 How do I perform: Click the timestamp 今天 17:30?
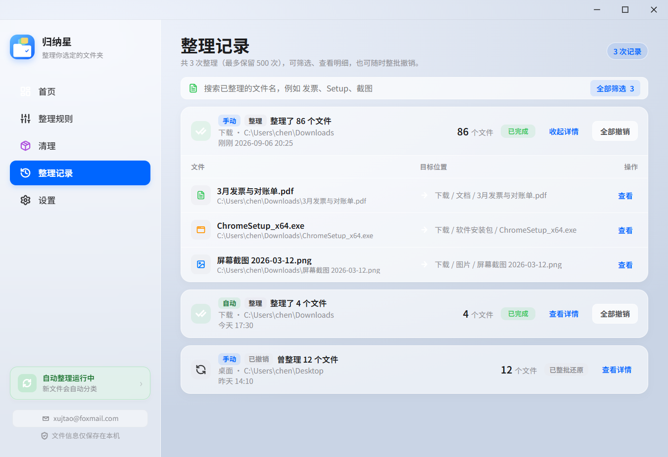pyautogui.click(x=236, y=326)
